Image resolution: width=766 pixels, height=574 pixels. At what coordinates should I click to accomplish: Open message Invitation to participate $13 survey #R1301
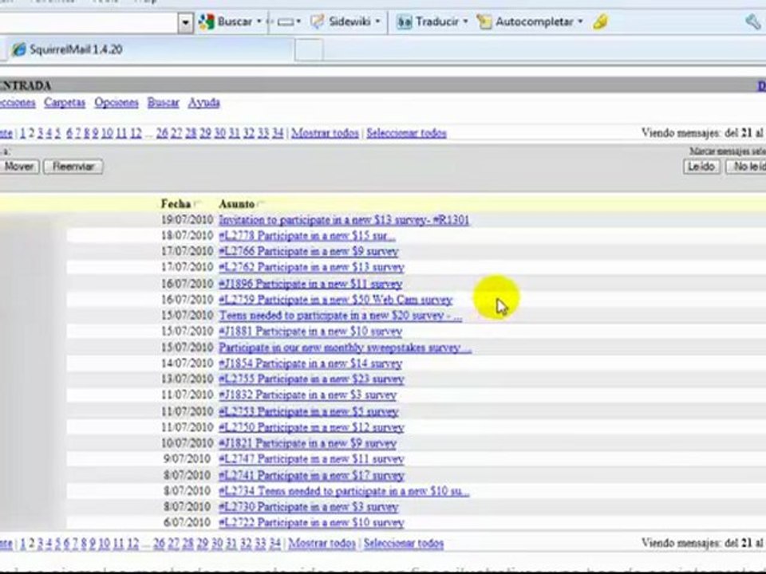tap(344, 220)
